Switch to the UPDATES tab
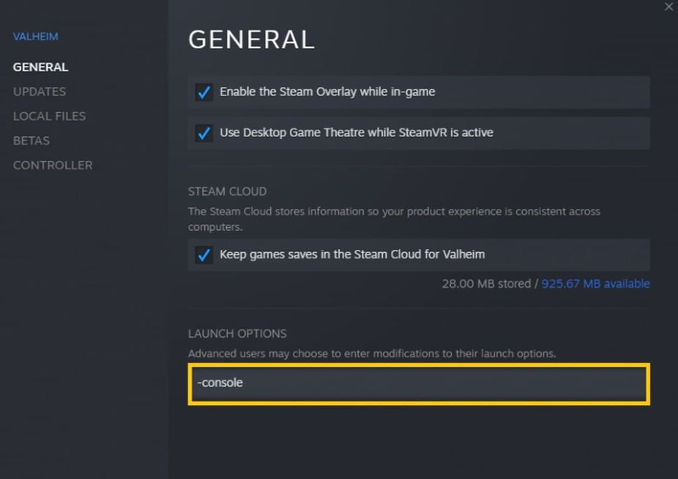Image resolution: width=678 pixels, height=479 pixels. point(39,91)
